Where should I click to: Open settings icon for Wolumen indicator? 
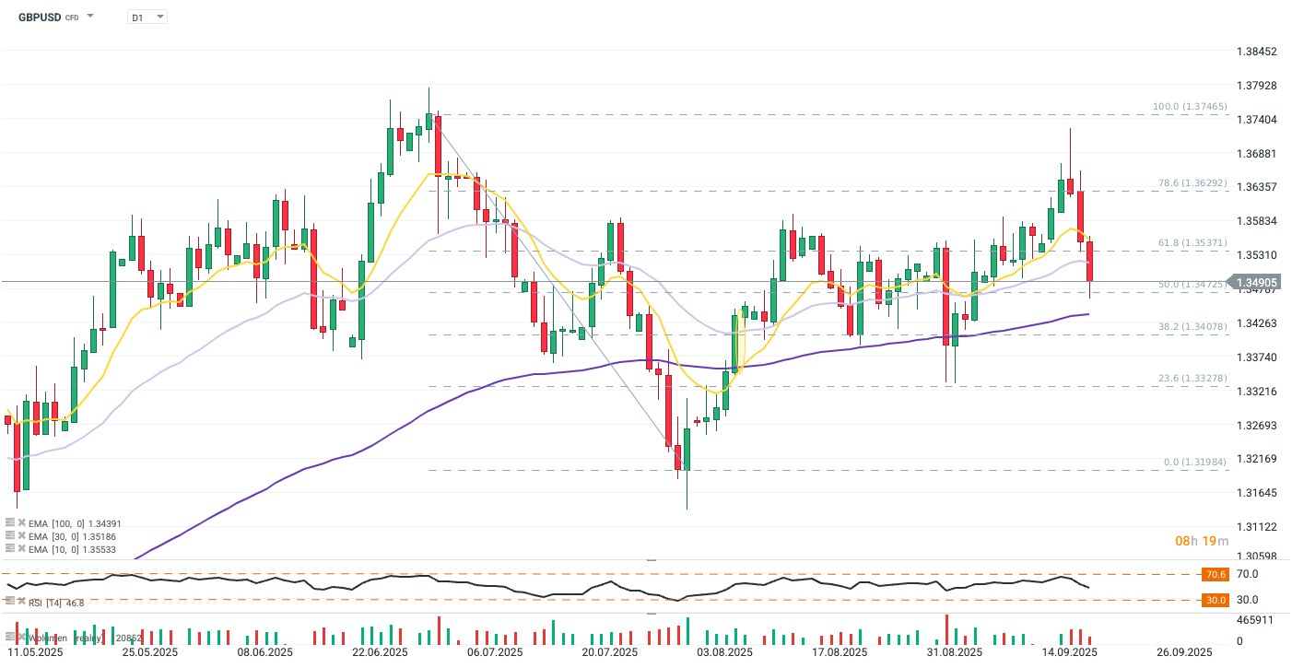[10, 637]
